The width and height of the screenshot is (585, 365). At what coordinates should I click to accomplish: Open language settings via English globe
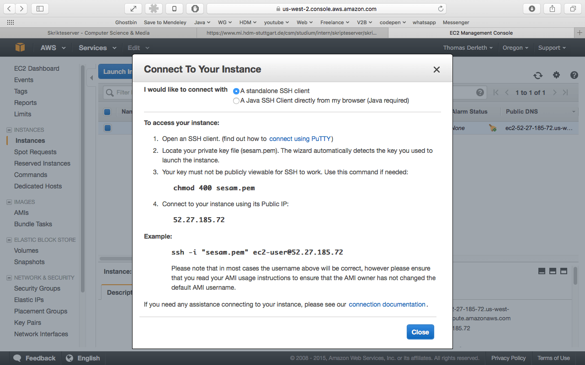pos(83,358)
